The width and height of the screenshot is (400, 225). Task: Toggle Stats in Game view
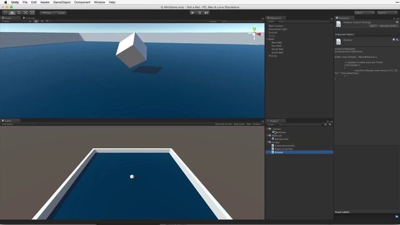[x=249, y=124]
